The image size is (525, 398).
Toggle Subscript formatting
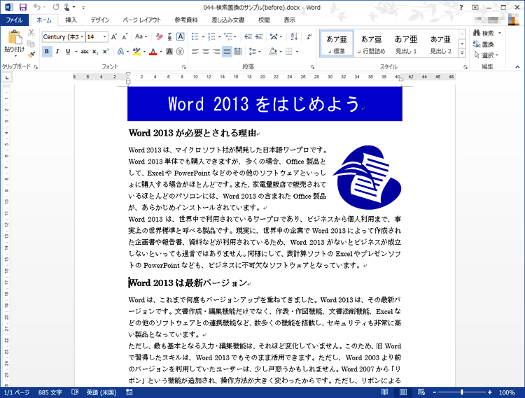point(95,52)
